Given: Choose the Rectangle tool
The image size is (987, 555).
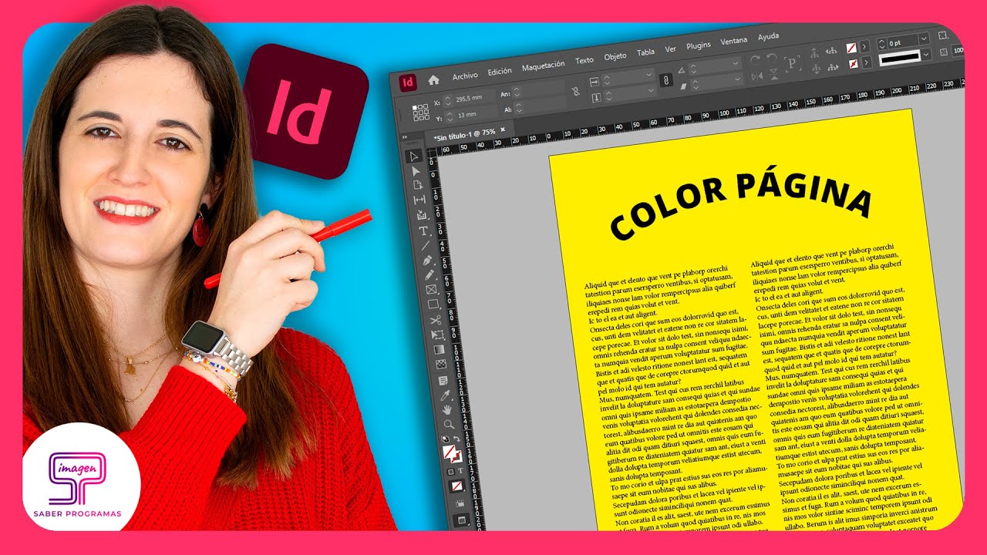Looking at the screenshot, I should [432, 304].
